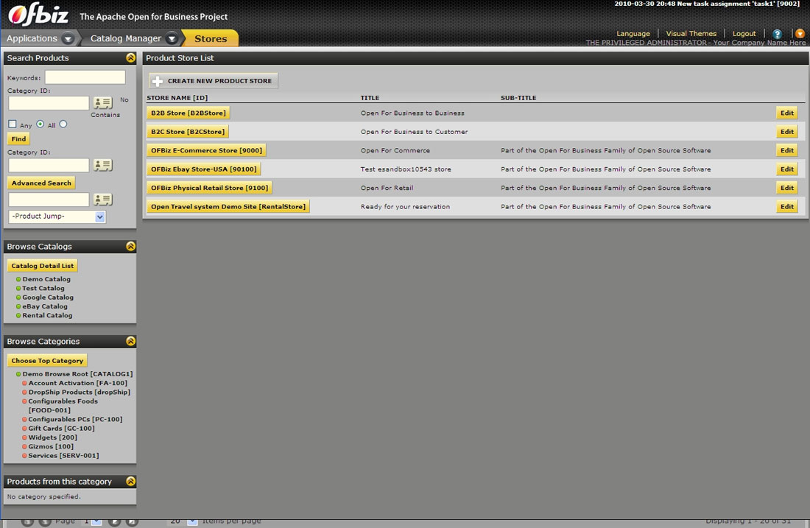The height and width of the screenshot is (528, 810).
Task: Click the Find button
Action: (x=18, y=139)
